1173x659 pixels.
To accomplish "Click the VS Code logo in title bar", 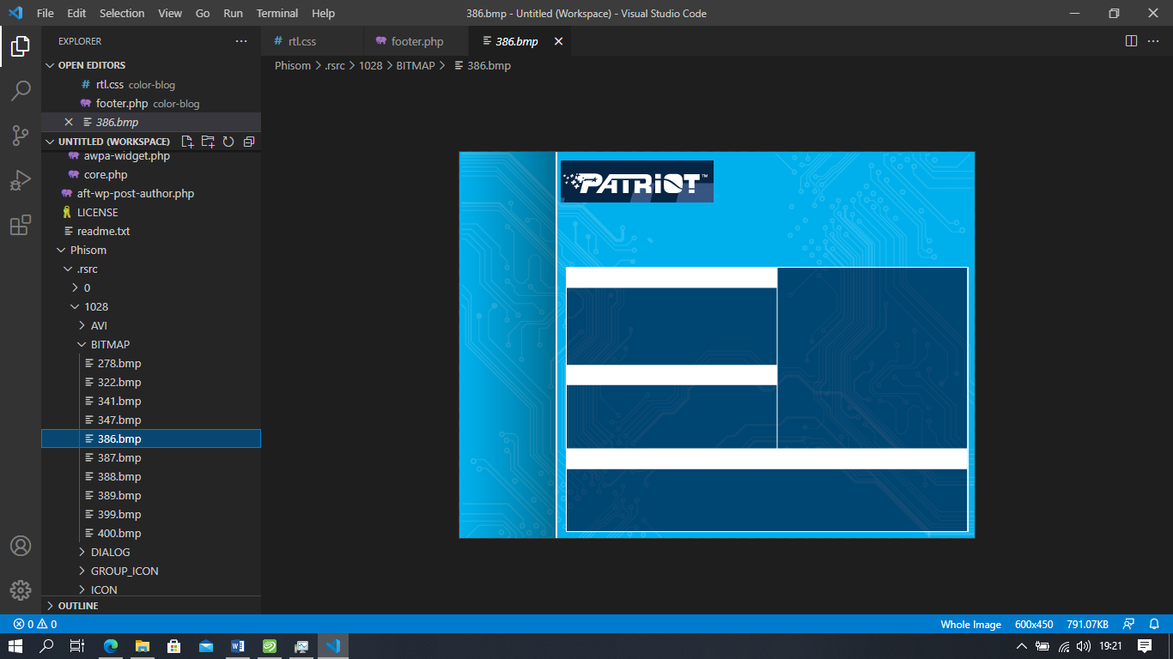I will [x=15, y=14].
